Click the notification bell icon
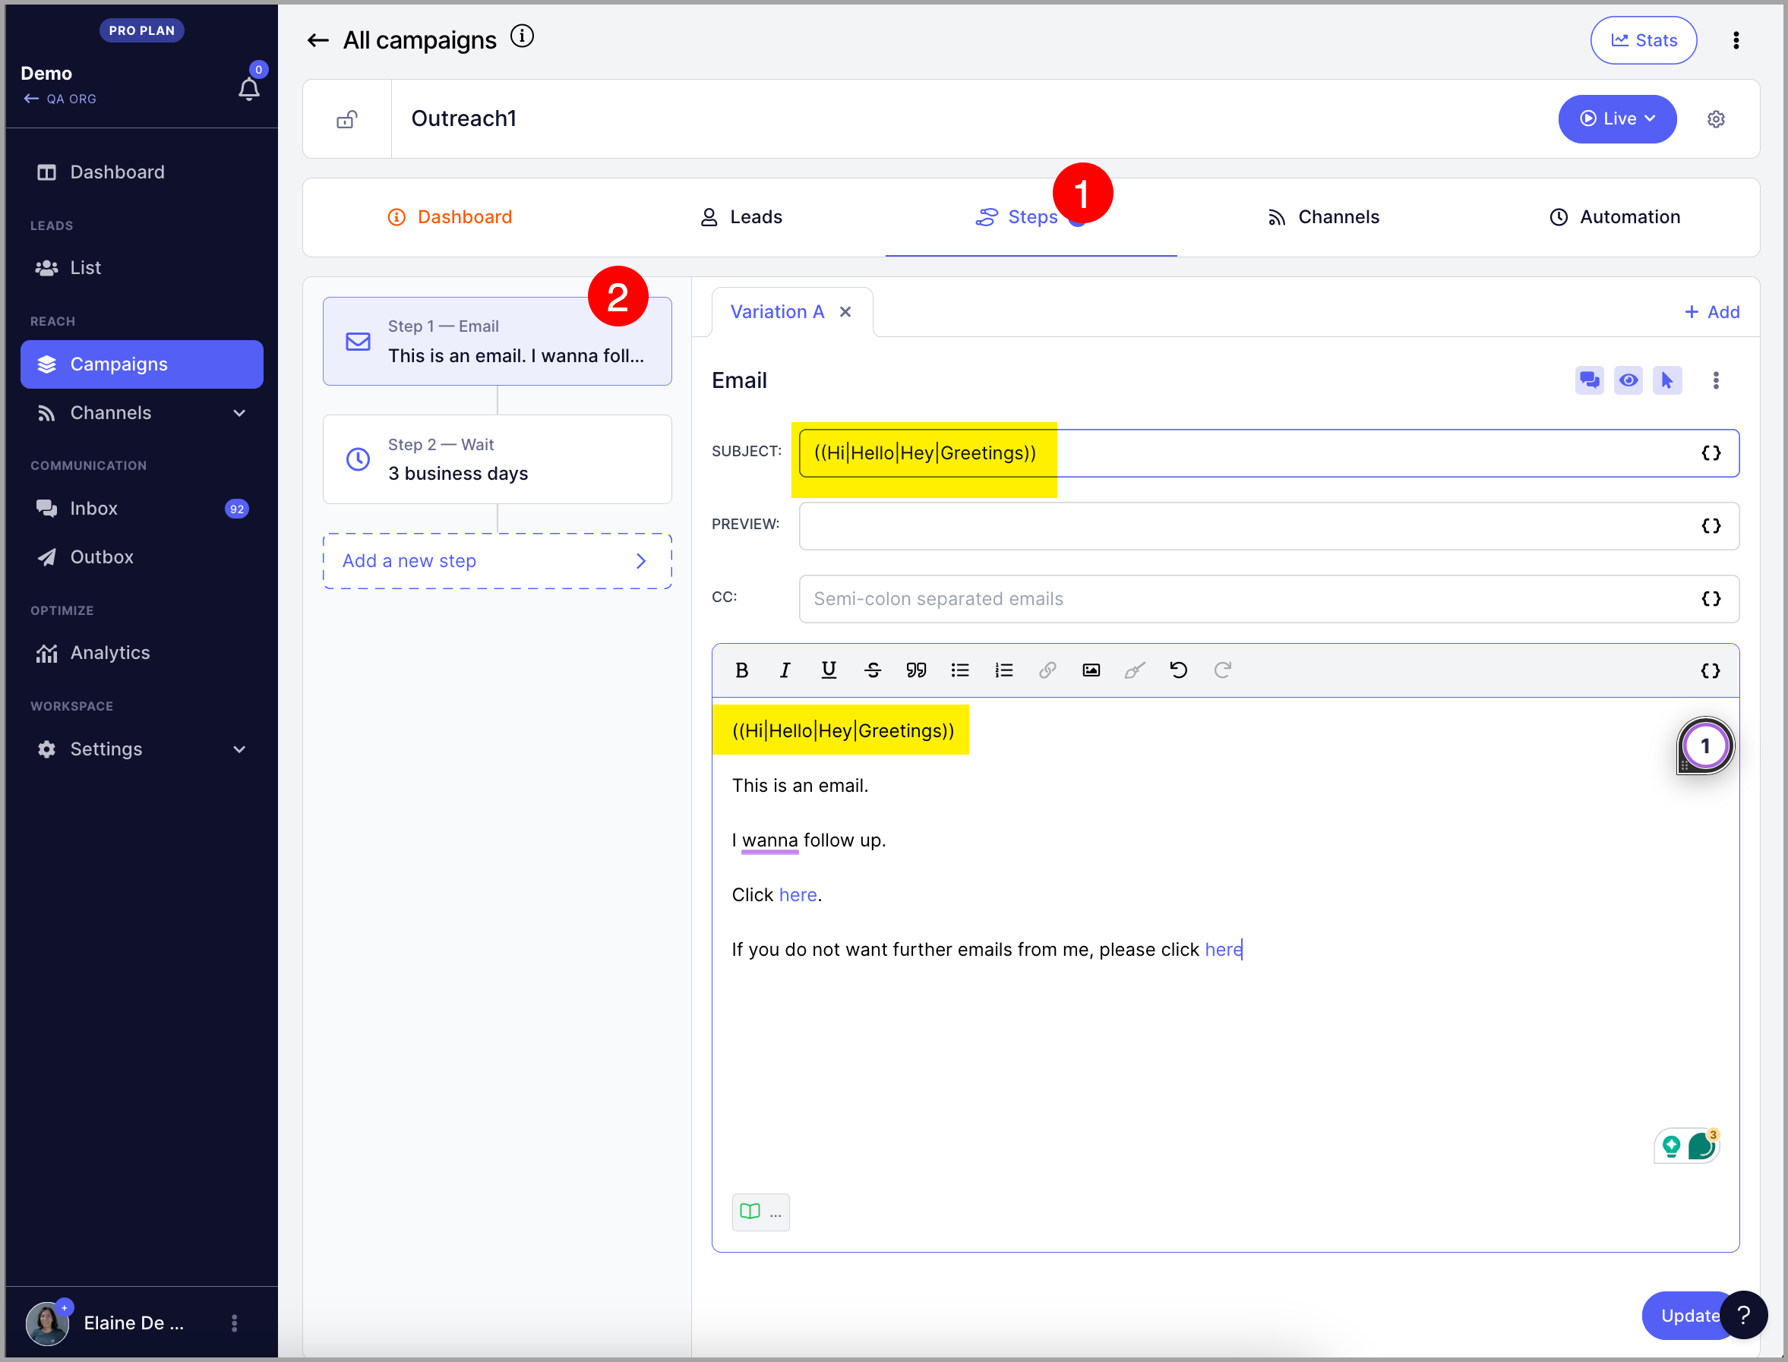This screenshot has height=1362, width=1788. click(x=249, y=88)
